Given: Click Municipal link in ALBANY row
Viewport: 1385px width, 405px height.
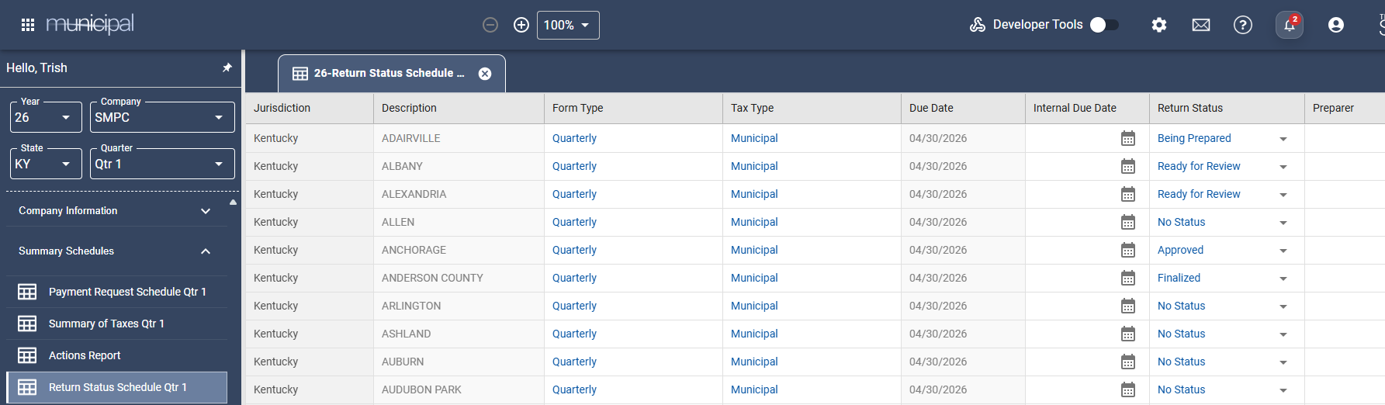Looking at the screenshot, I should click(754, 166).
